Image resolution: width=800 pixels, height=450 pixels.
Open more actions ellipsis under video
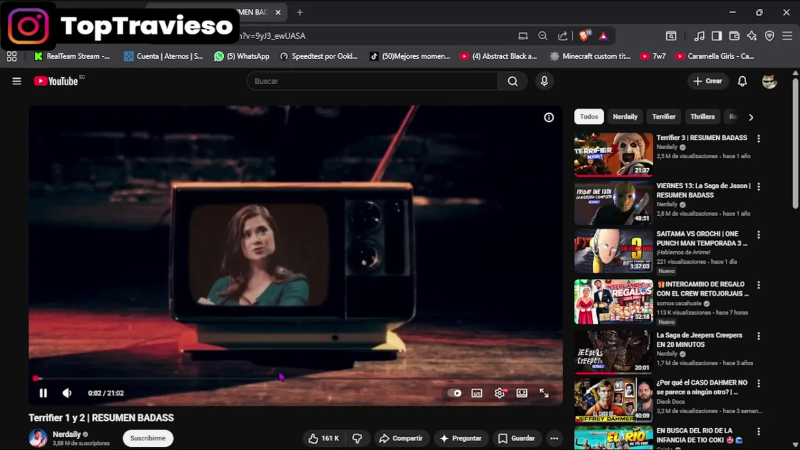click(x=554, y=439)
